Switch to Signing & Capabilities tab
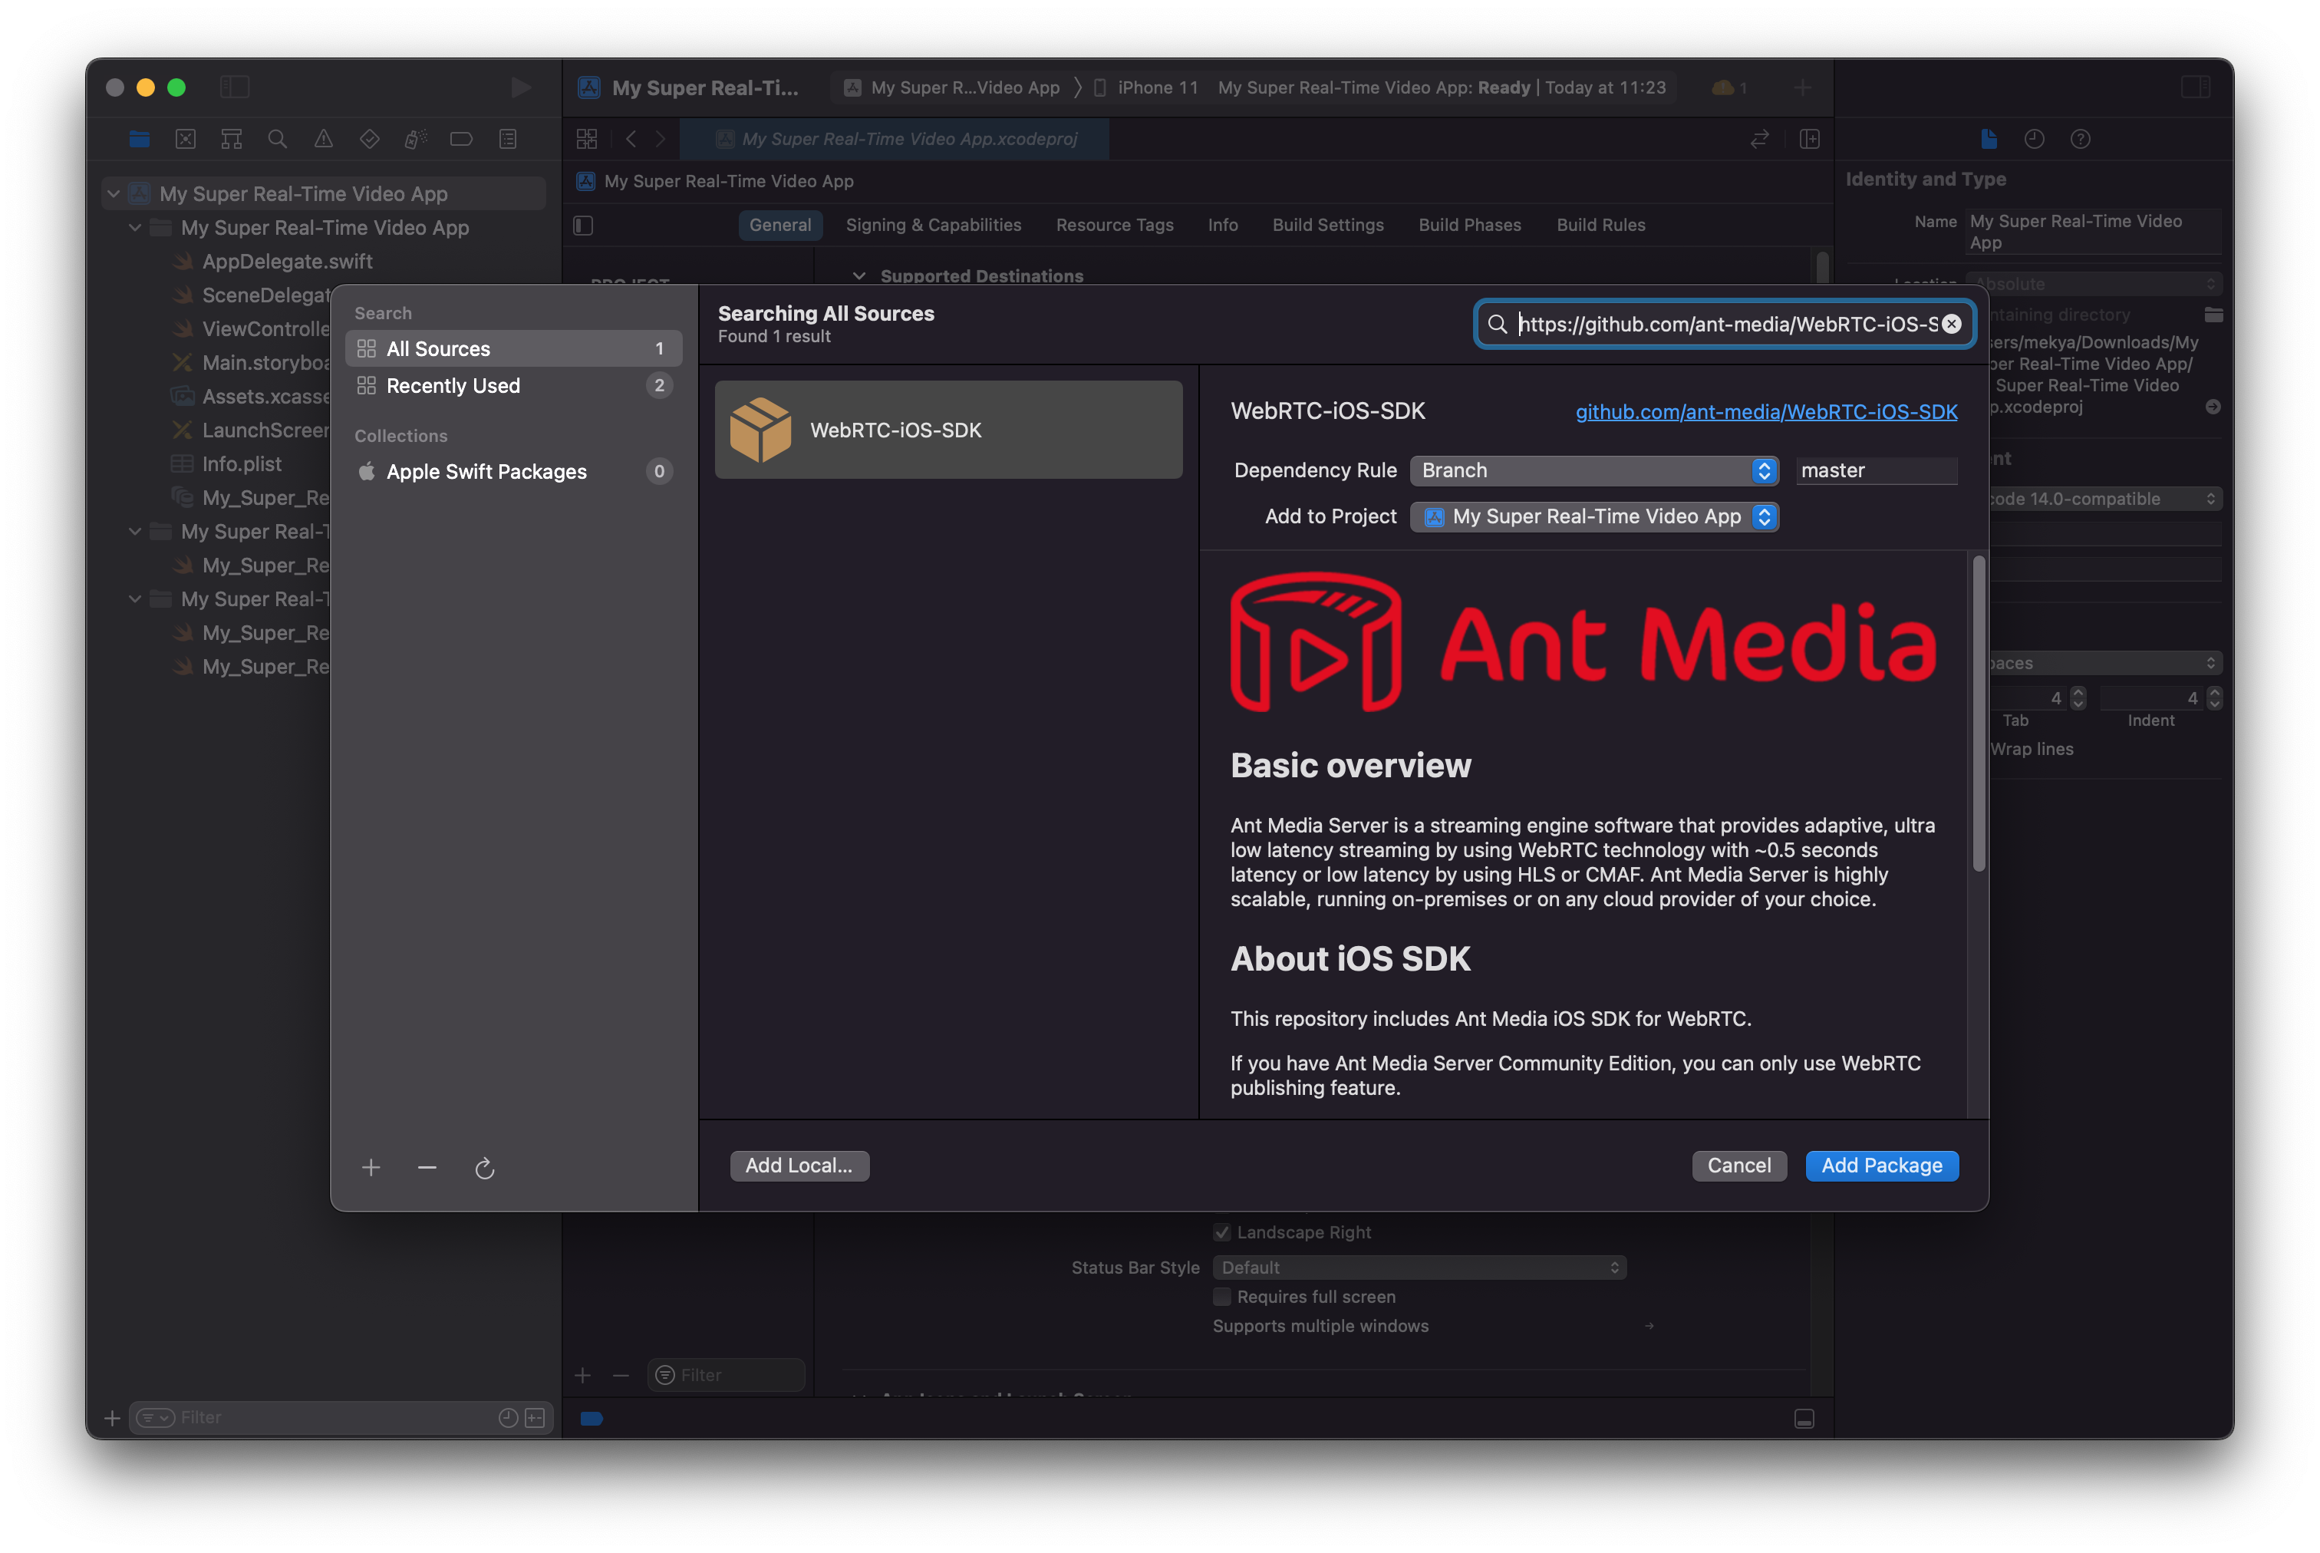2320x1553 pixels. [x=933, y=225]
